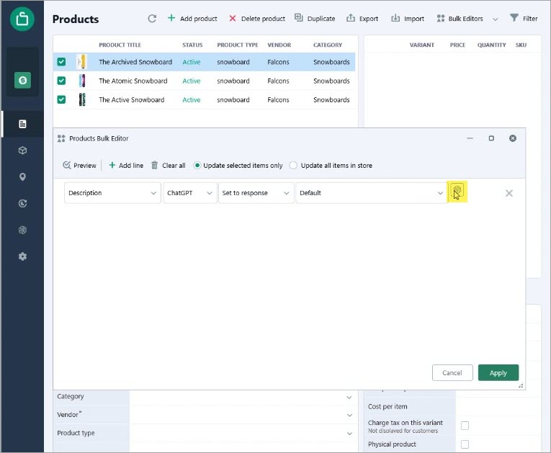Screen dimensions: 551x453
Task: Click Add product in toolbar
Action: click(x=192, y=19)
